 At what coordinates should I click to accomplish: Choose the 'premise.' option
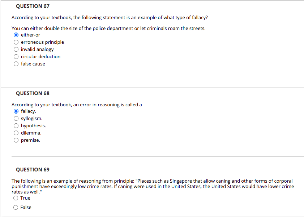click(16, 140)
